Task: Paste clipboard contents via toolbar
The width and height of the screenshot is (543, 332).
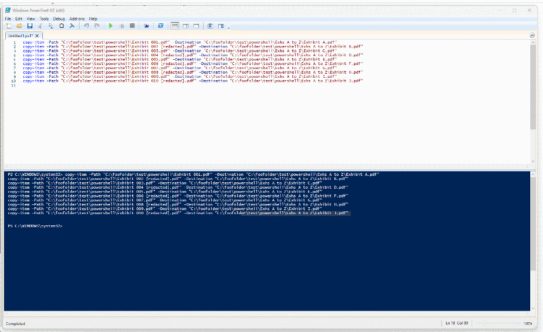Action: tap(61, 26)
